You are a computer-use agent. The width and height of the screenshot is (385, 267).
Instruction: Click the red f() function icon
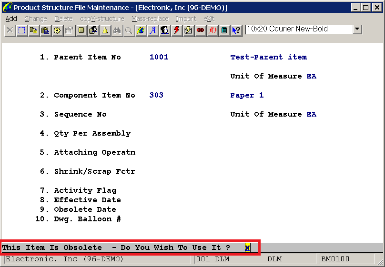click(x=212, y=30)
